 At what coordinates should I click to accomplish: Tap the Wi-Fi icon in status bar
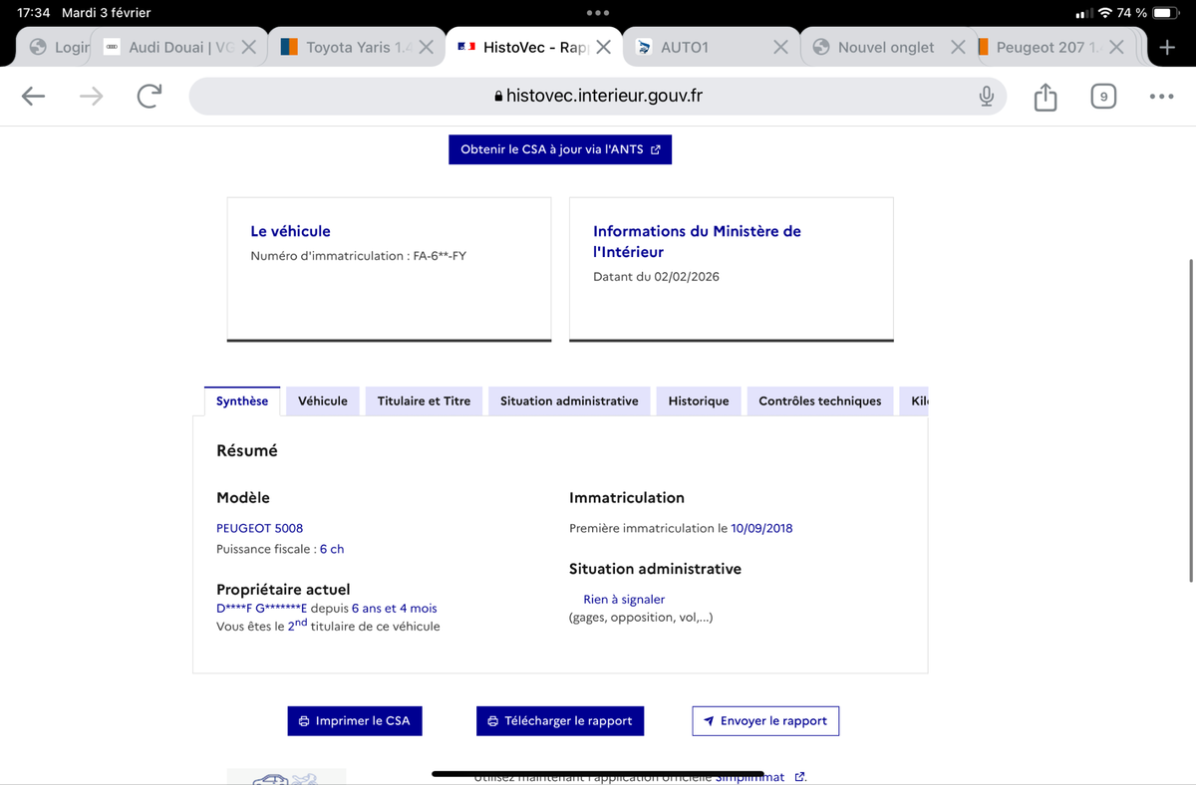coord(1104,13)
